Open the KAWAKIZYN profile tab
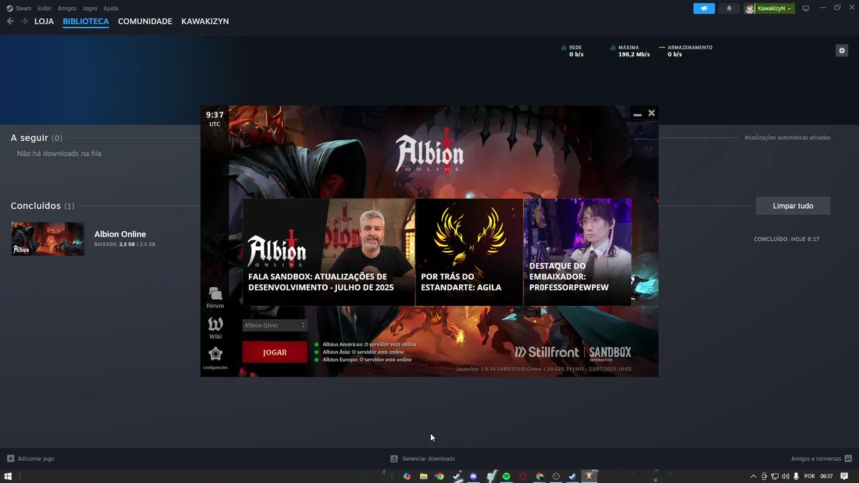Screen dimensions: 859x483 click(205, 21)
